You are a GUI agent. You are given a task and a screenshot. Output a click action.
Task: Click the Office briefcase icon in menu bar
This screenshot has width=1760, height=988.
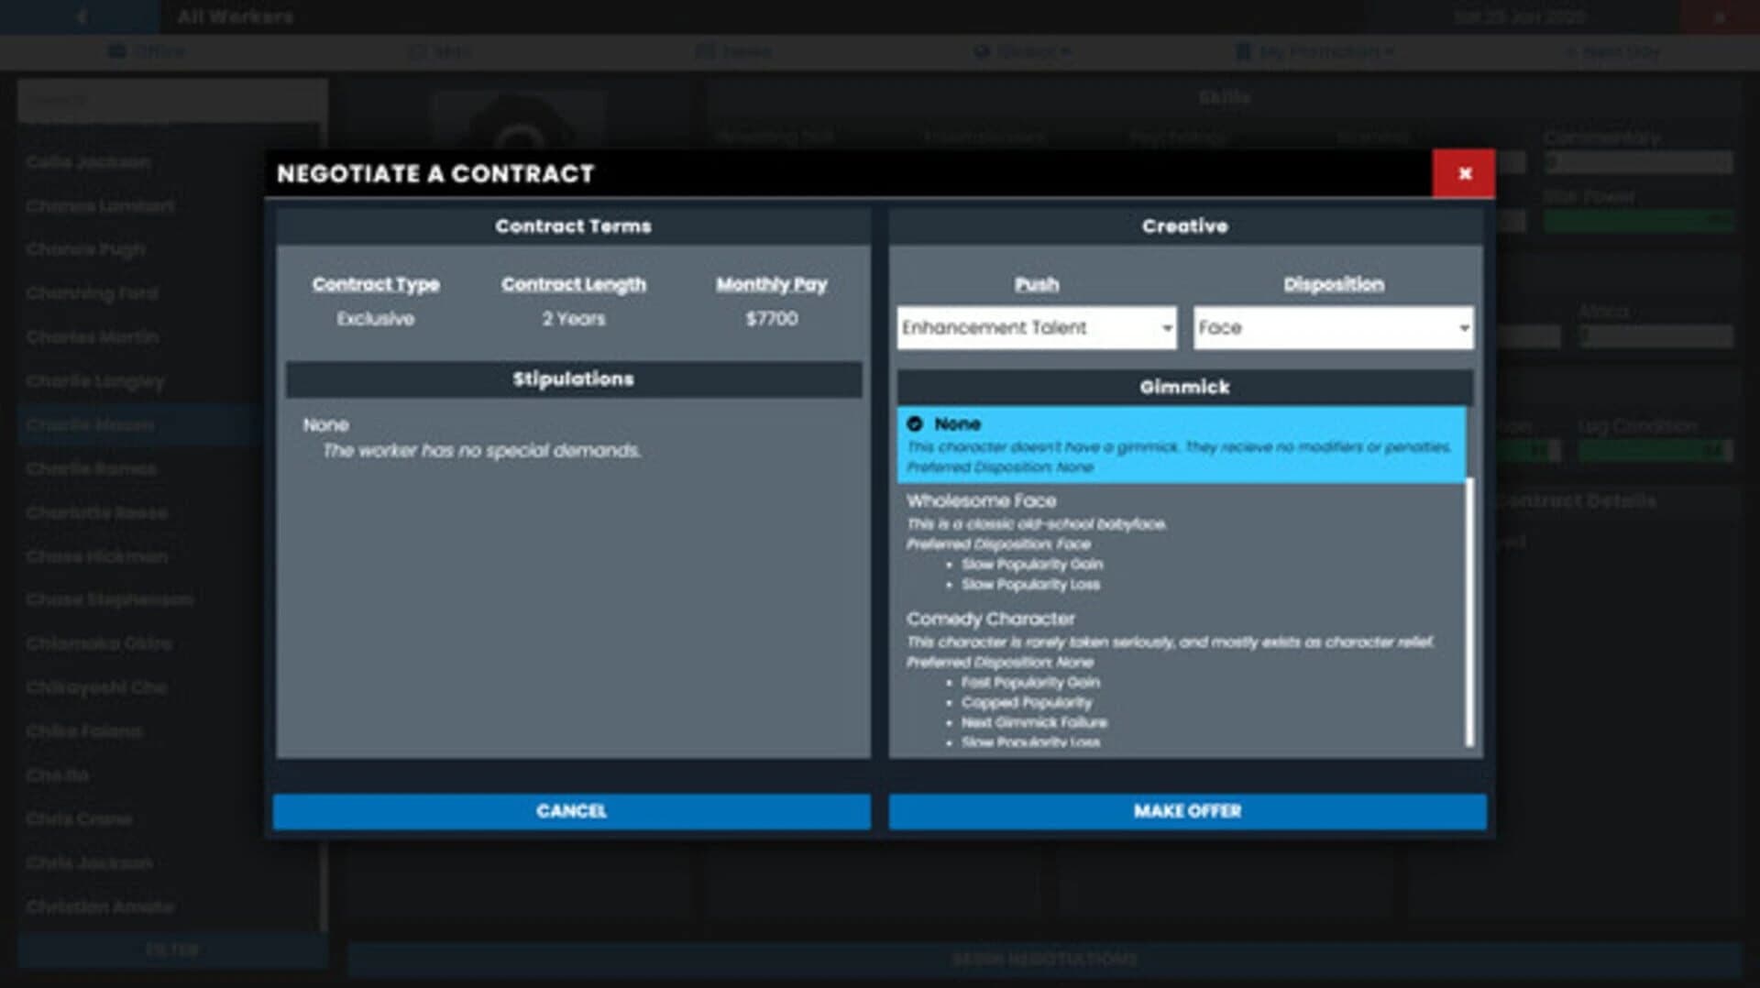click(116, 51)
